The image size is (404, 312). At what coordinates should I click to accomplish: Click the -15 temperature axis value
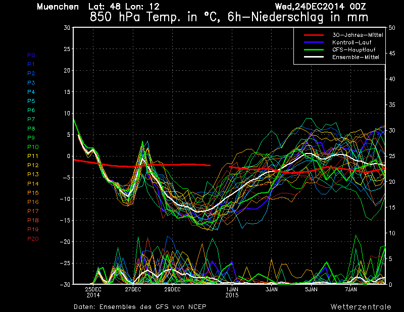(65, 220)
